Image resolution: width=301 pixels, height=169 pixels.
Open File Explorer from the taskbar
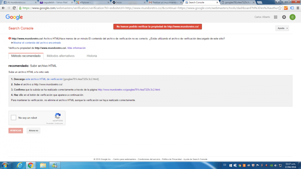tap(43, 165)
